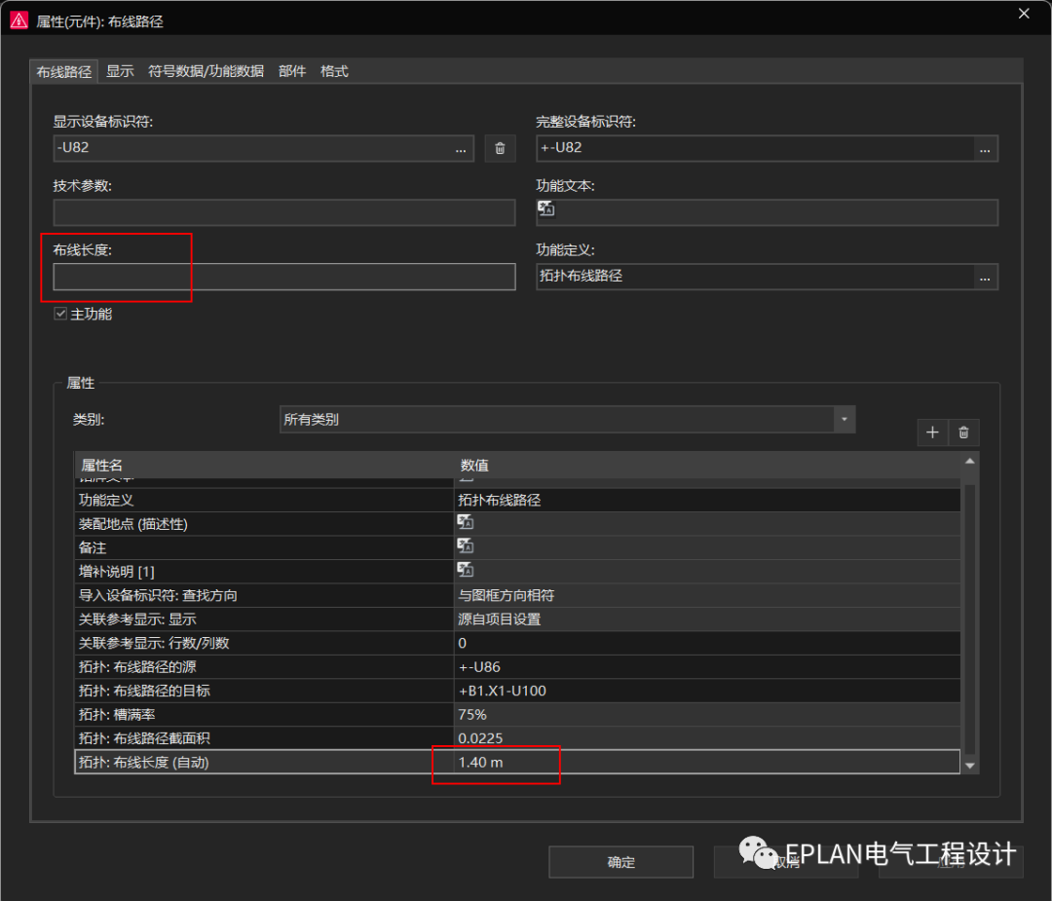The image size is (1052, 901).
Task: Click the translation icon in 装配地点 row
Action: point(465,522)
